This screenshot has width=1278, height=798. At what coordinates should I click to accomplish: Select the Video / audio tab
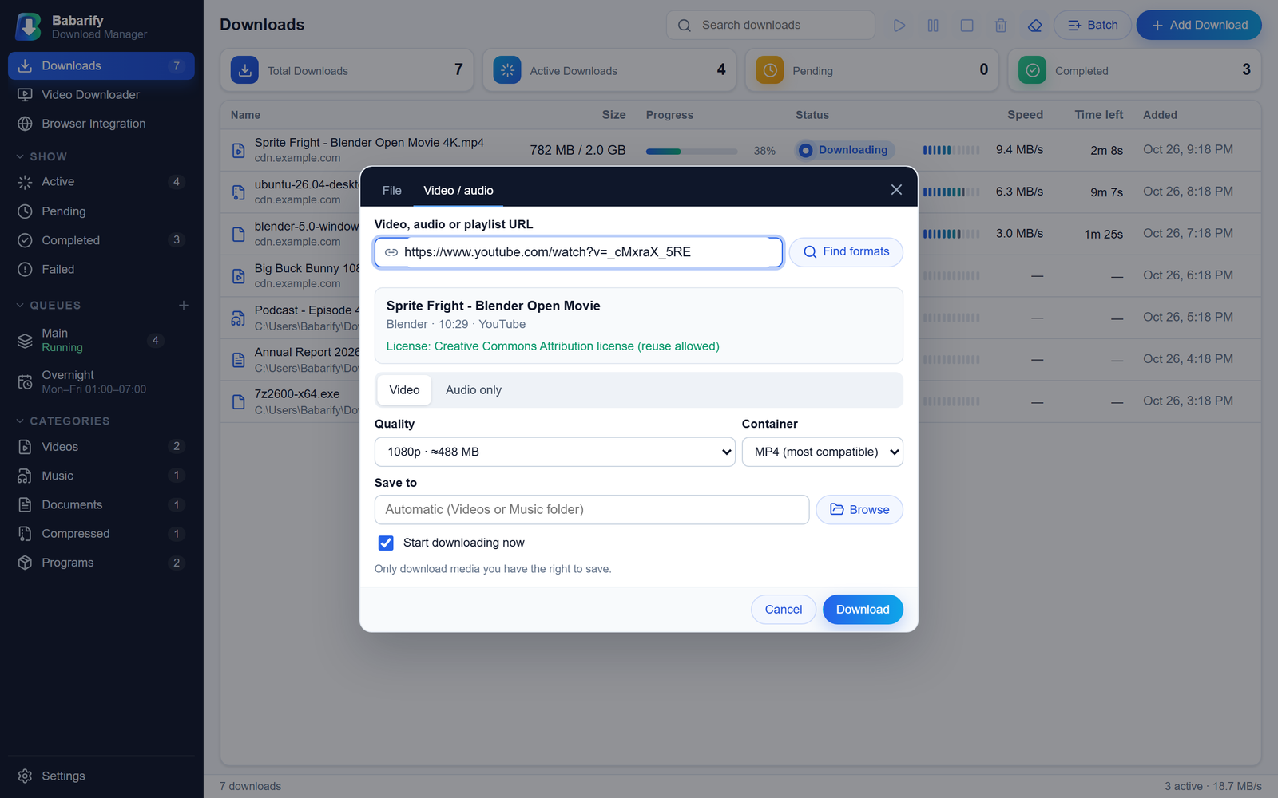click(458, 191)
